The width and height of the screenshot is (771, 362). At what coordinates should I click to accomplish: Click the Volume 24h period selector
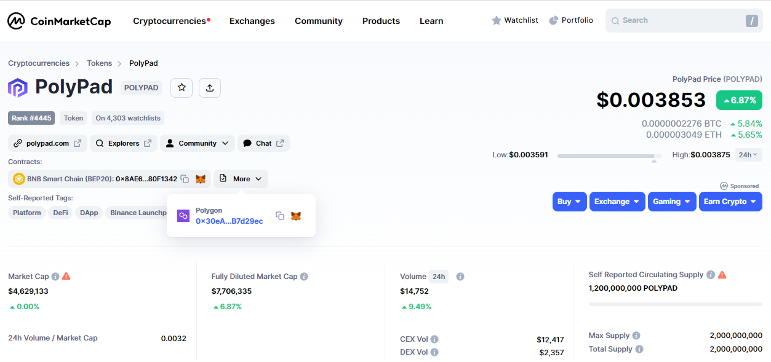click(439, 277)
